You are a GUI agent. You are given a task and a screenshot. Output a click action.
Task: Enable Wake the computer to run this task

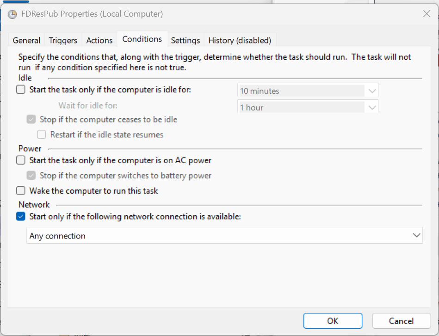pyautogui.click(x=21, y=190)
